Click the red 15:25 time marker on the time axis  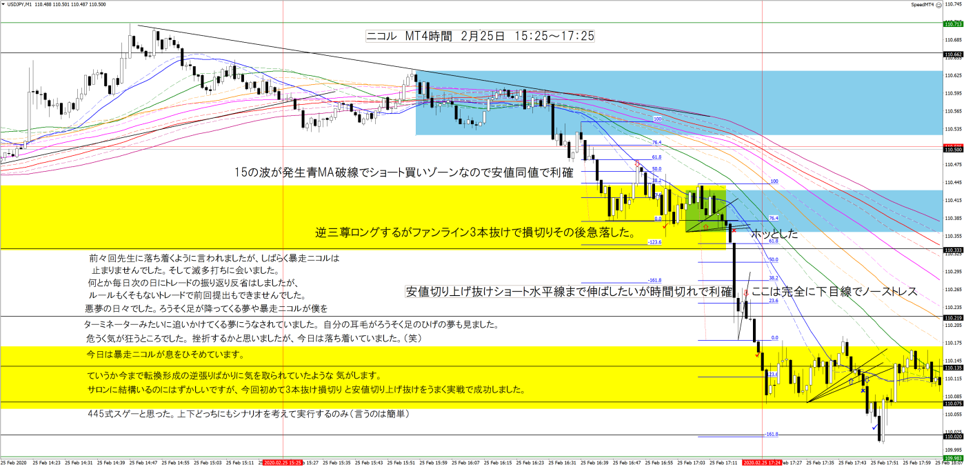point(283,462)
